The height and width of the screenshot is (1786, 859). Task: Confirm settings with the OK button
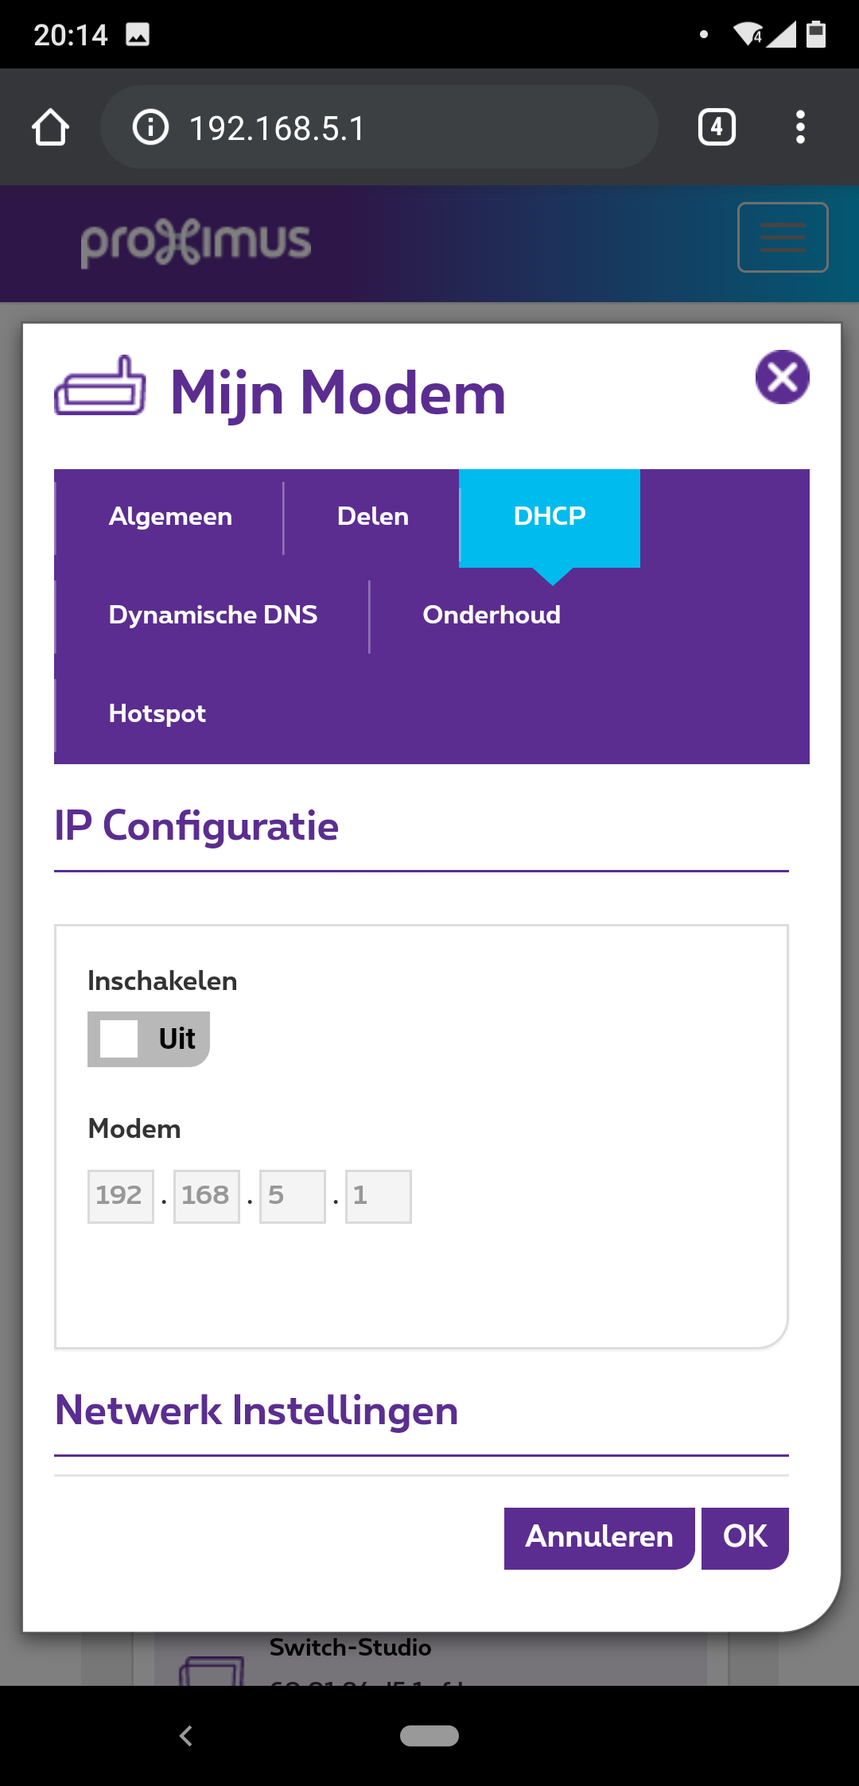tap(744, 1538)
